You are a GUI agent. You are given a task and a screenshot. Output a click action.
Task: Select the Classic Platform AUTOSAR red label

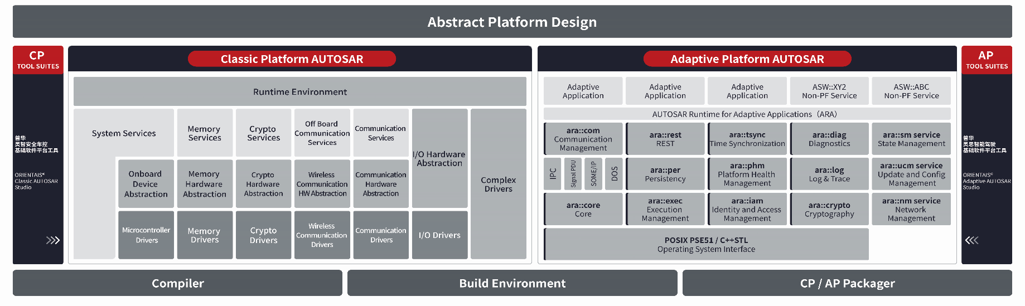click(x=292, y=59)
